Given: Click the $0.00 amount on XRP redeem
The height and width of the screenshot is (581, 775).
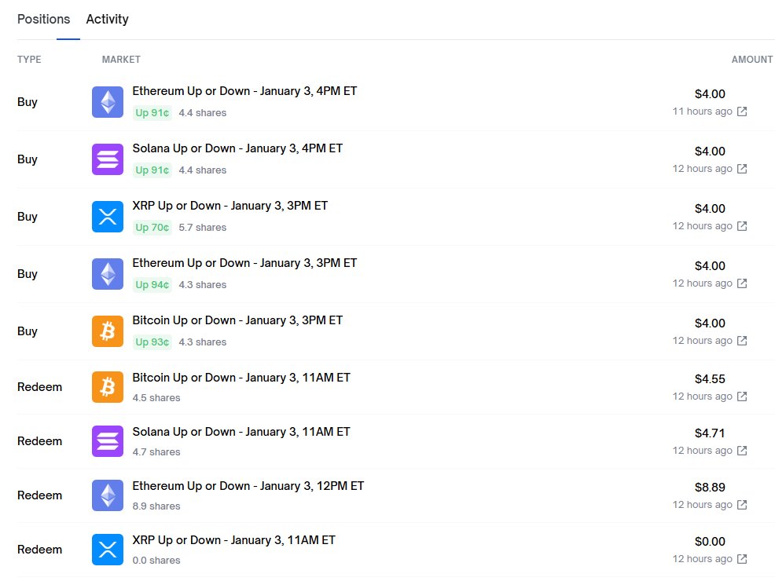Looking at the screenshot, I should tap(710, 542).
